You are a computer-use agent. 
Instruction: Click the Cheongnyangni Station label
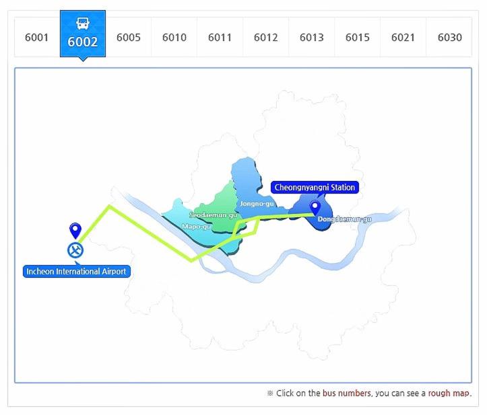click(315, 187)
